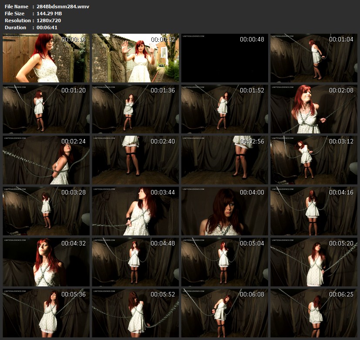Click the Resolution label

[x=18, y=20]
